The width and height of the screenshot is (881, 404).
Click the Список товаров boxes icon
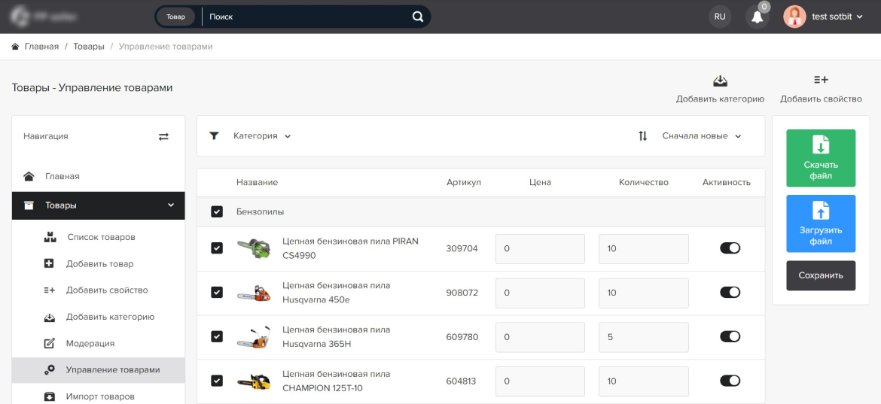[x=50, y=237]
